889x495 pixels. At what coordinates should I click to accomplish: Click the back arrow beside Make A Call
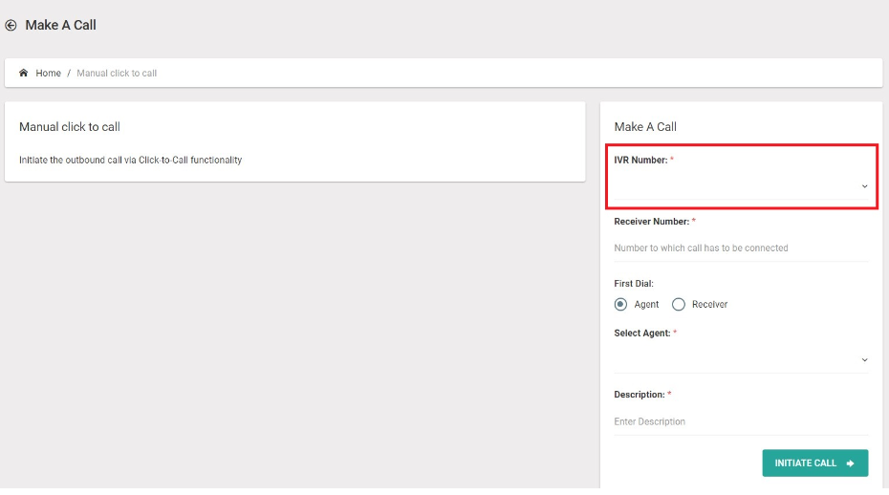point(11,25)
